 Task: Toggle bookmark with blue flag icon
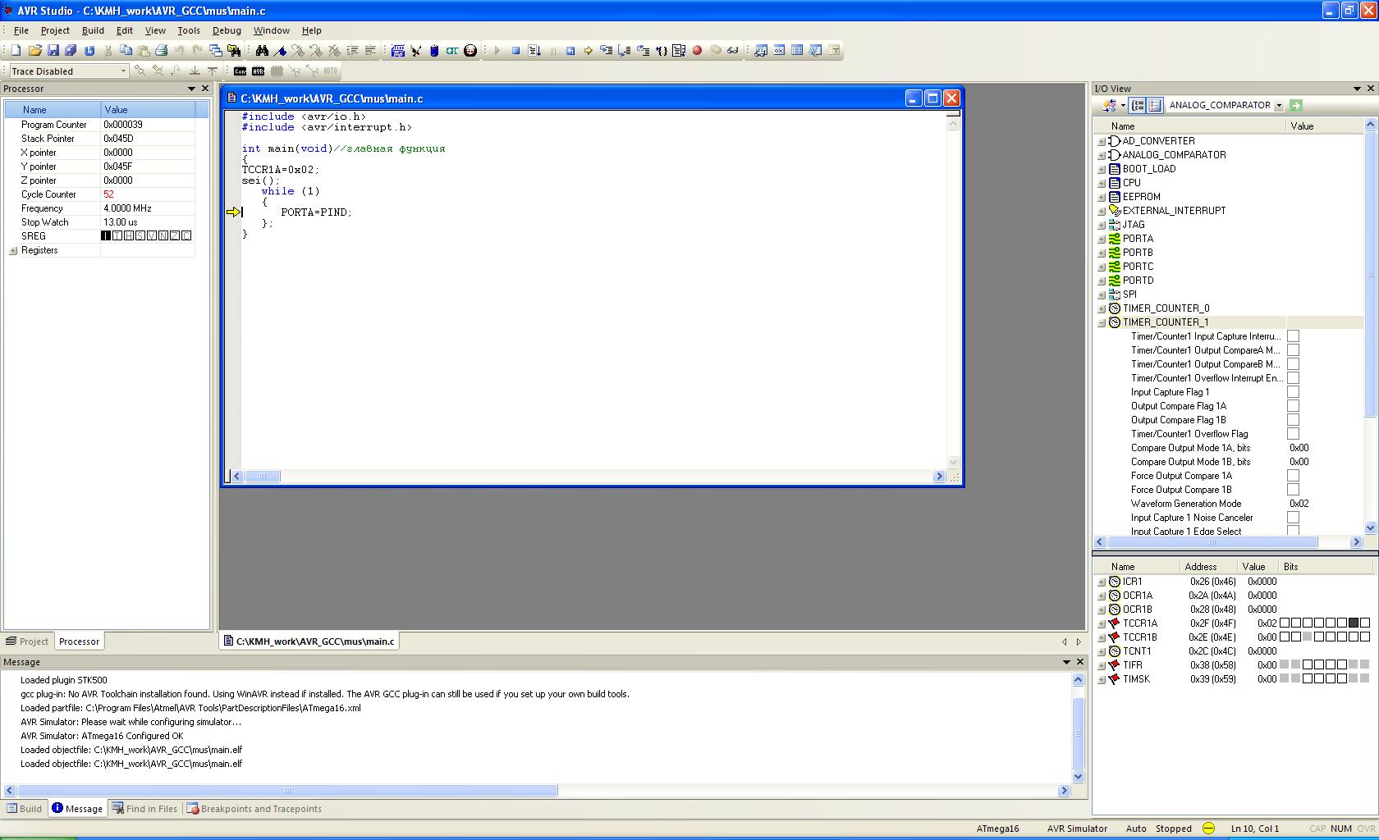click(280, 50)
